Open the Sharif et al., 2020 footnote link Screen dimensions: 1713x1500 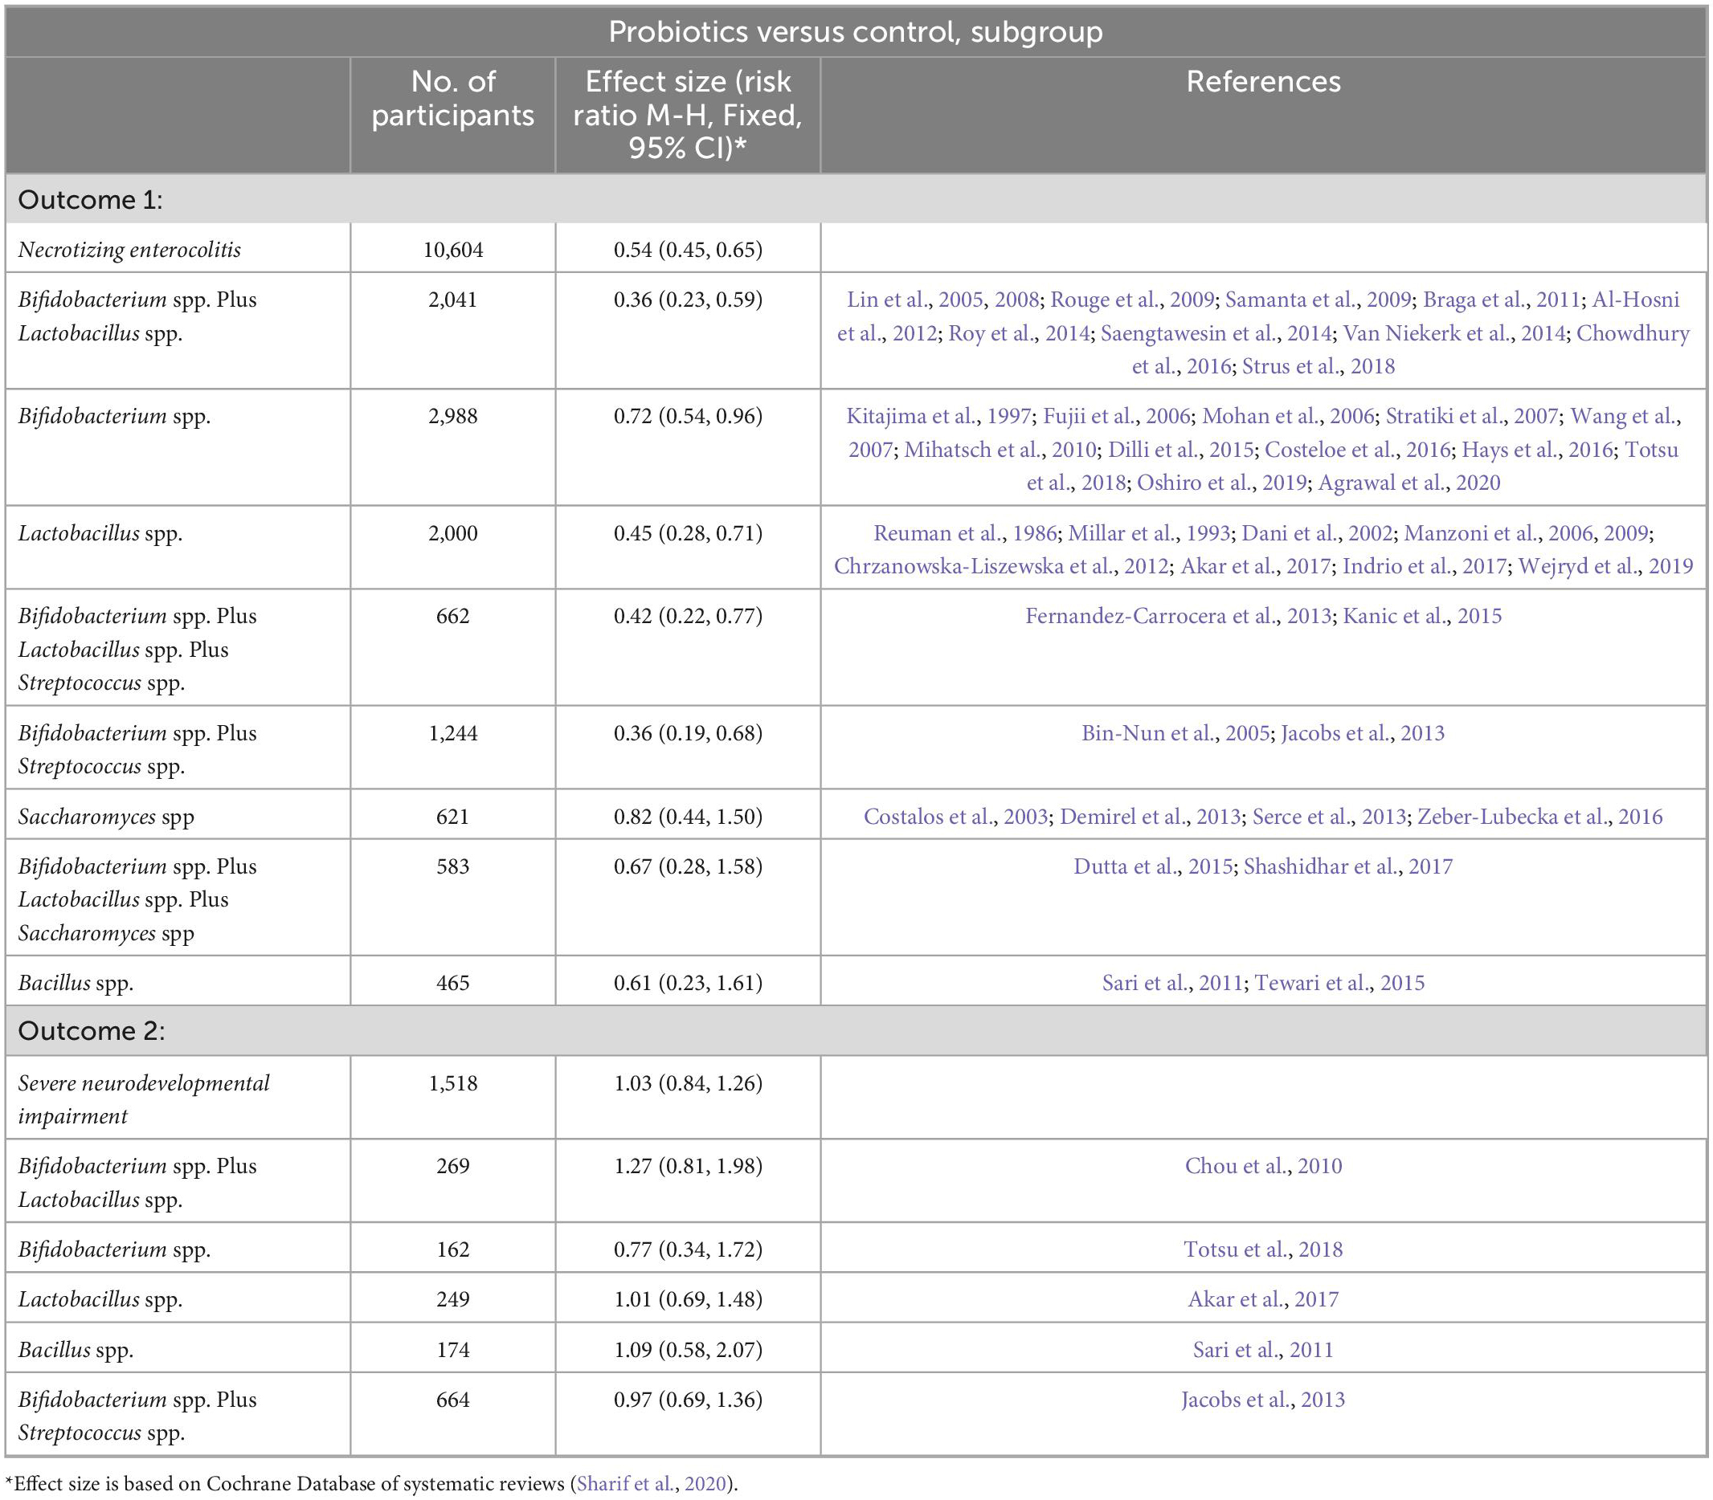653,1484
